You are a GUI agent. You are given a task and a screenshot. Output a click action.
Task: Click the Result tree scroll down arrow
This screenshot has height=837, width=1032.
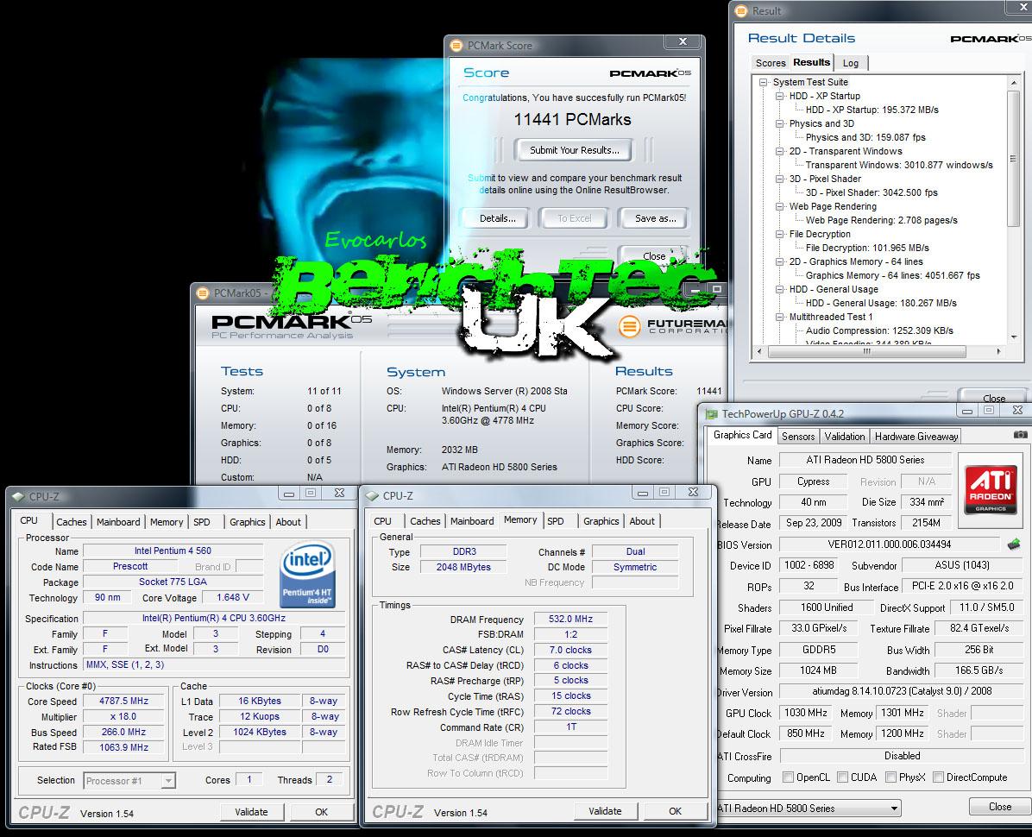1013,337
